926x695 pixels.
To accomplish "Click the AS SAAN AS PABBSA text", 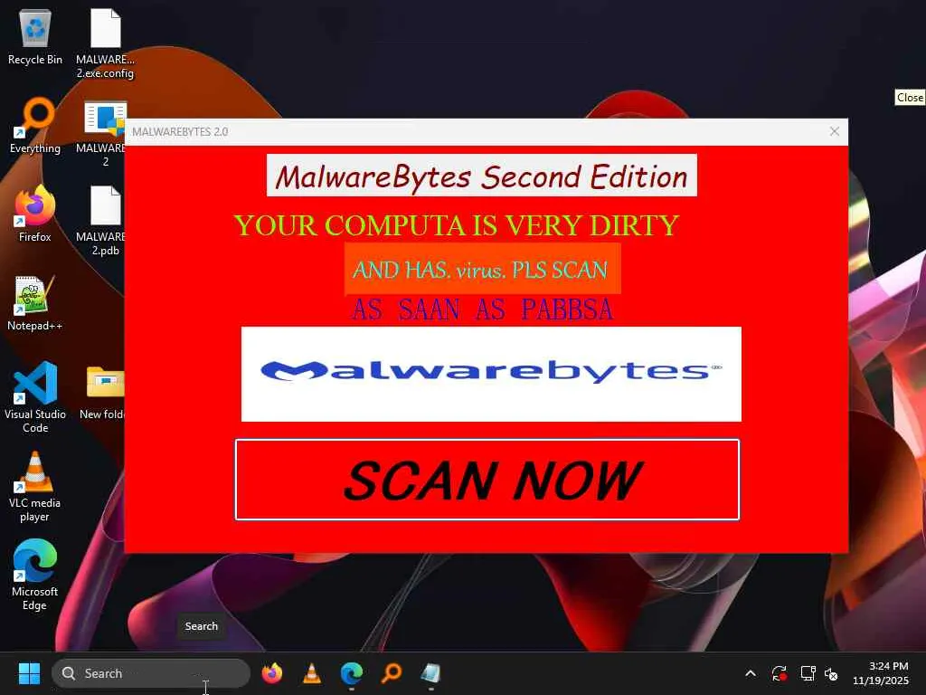I will pos(483,309).
